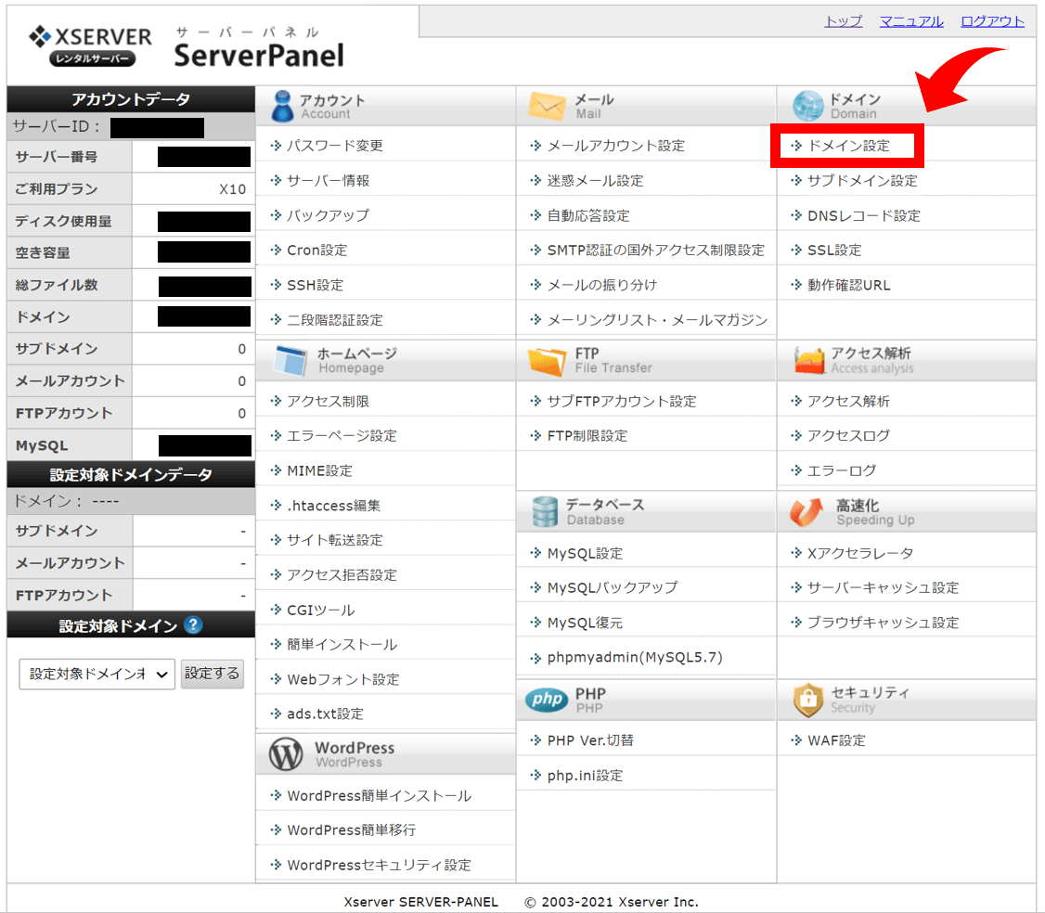The height and width of the screenshot is (913, 1045).
Task: Click the Database cylinder icon
Action: [545, 512]
